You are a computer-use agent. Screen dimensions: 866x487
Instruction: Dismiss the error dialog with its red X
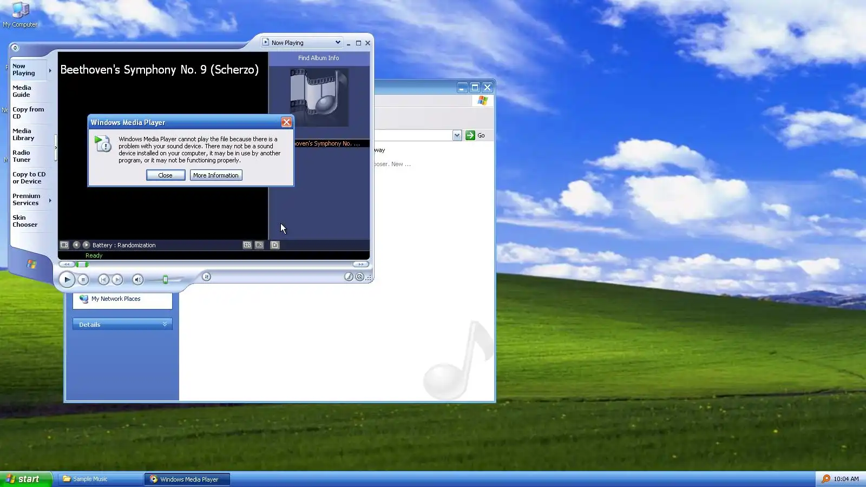click(286, 122)
